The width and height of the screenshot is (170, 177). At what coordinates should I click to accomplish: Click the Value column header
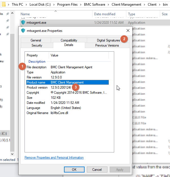(x=79, y=55)
